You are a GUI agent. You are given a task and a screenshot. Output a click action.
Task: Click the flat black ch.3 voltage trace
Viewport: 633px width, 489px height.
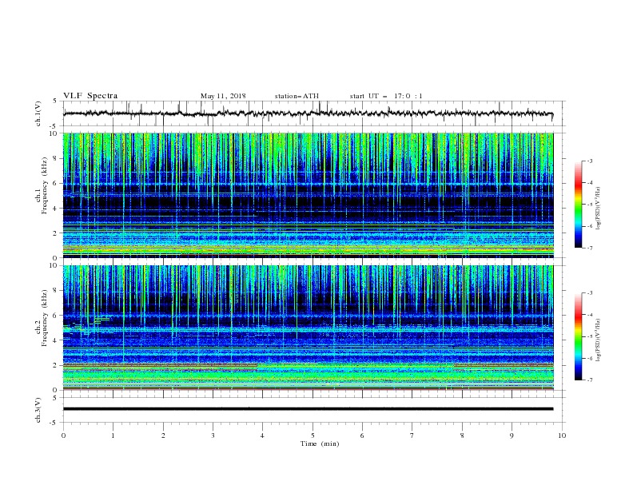308,409
